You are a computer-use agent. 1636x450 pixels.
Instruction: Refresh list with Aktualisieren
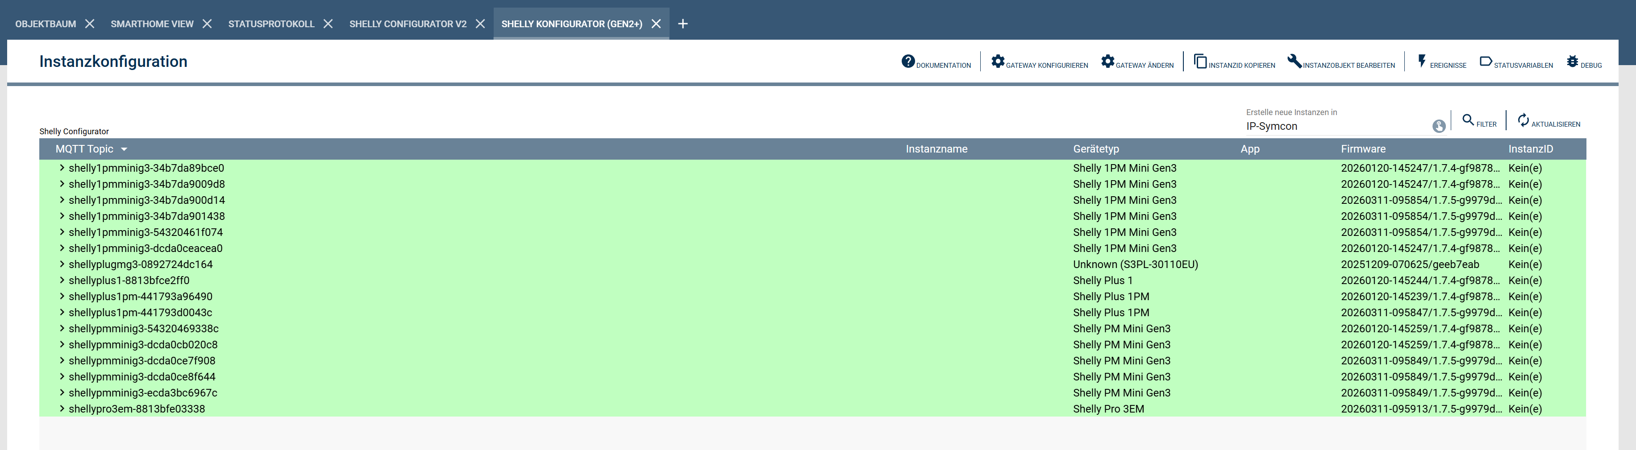(1523, 120)
